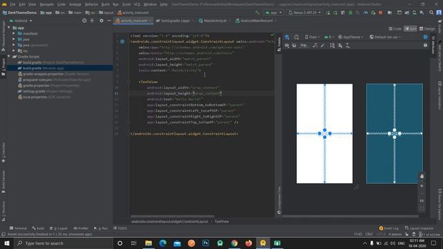Click the TextView breadcrumb

[x=221, y=221]
